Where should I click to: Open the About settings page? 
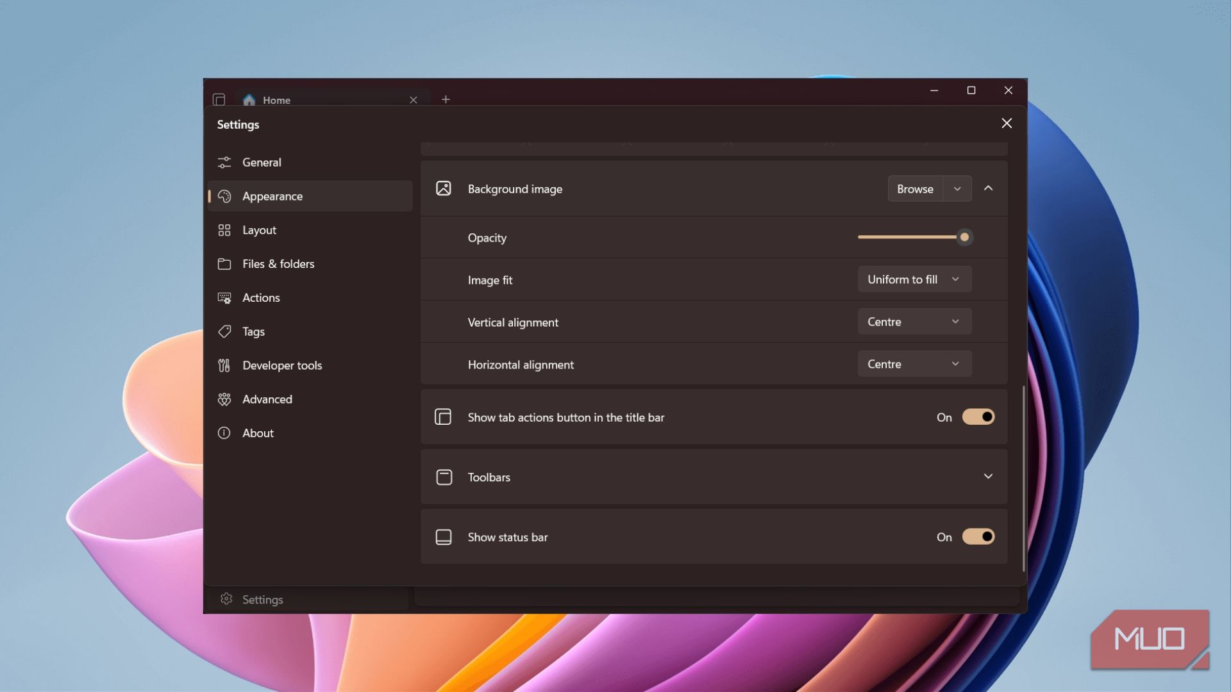(310, 433)
